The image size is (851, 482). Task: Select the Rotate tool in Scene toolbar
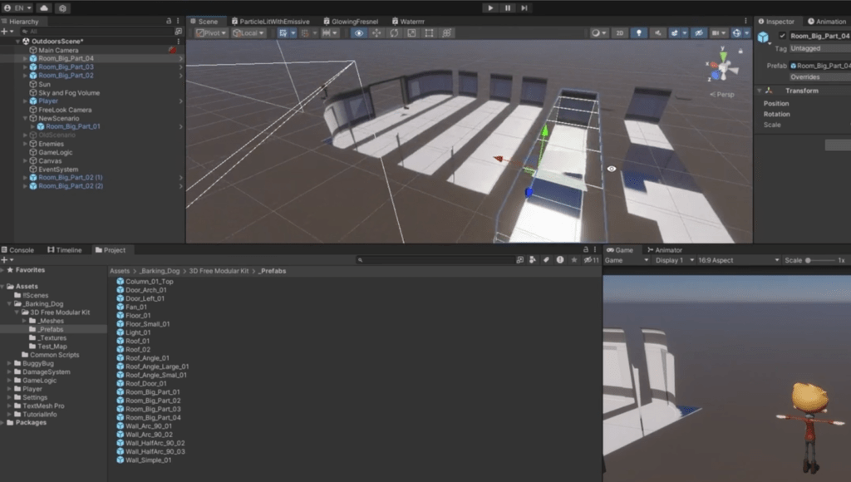point(394,33)
